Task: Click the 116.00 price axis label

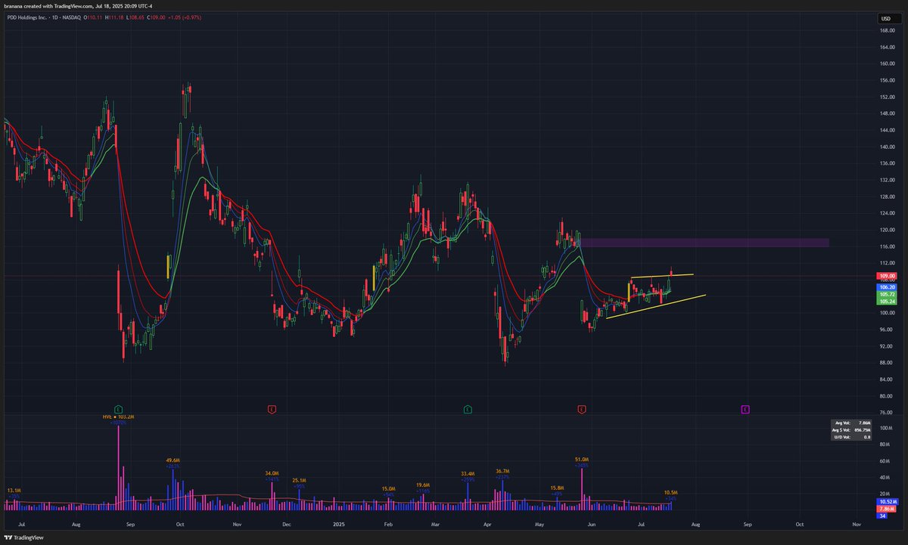Action: [x=887, y=247]
